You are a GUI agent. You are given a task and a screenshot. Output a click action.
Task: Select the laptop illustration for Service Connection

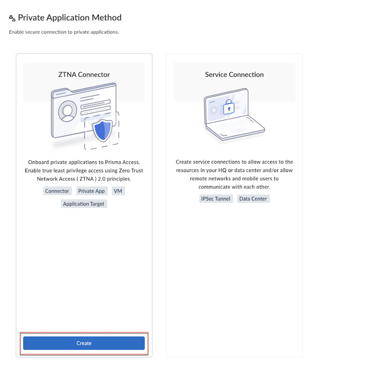tap(234, 114)
